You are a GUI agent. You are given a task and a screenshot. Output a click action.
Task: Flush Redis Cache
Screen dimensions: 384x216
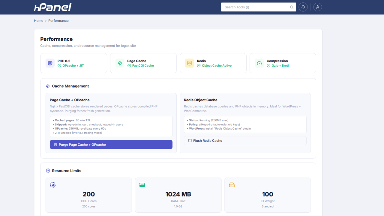pos(245,140)
